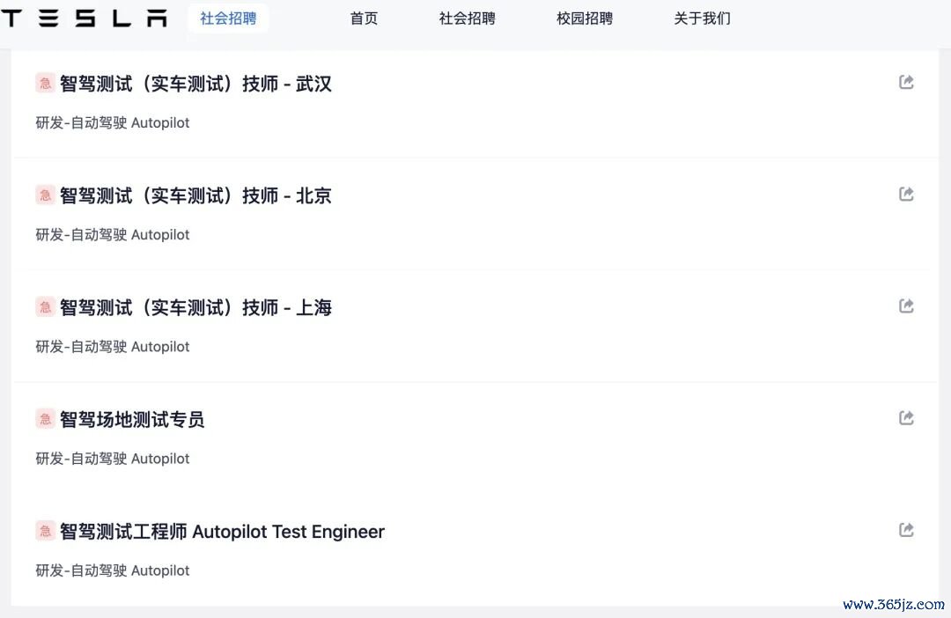Open 智驾测试（实车测试）技师 - 北京 job
The width and height of the screenshot is (951, 618).
[195, 196]
